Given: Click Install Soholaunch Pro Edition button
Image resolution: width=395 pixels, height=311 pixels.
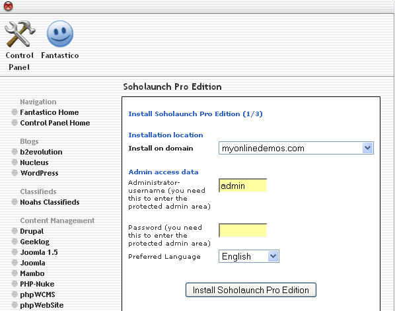Looking at the screenshot, I should (x=250, y=290).
